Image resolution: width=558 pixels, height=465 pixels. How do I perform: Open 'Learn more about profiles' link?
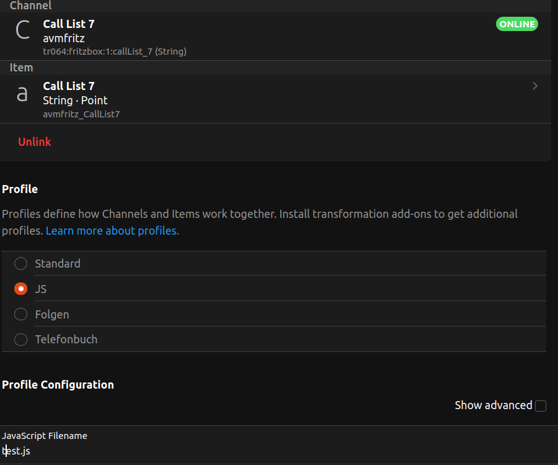click(x=112, y=231)
